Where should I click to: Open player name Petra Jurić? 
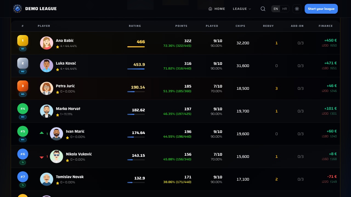coord(65,86)
